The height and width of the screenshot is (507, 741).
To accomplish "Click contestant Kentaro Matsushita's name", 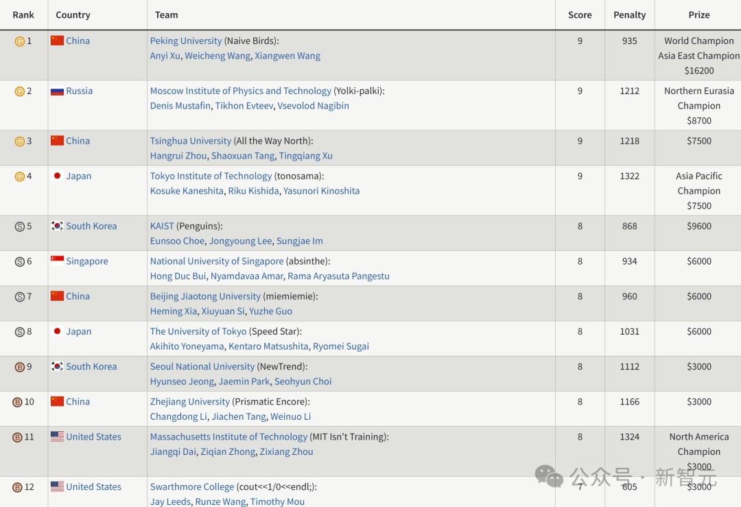I will (x=268, y=346).
